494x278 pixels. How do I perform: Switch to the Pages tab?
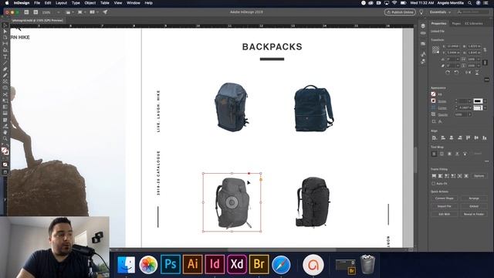(456, 23)
